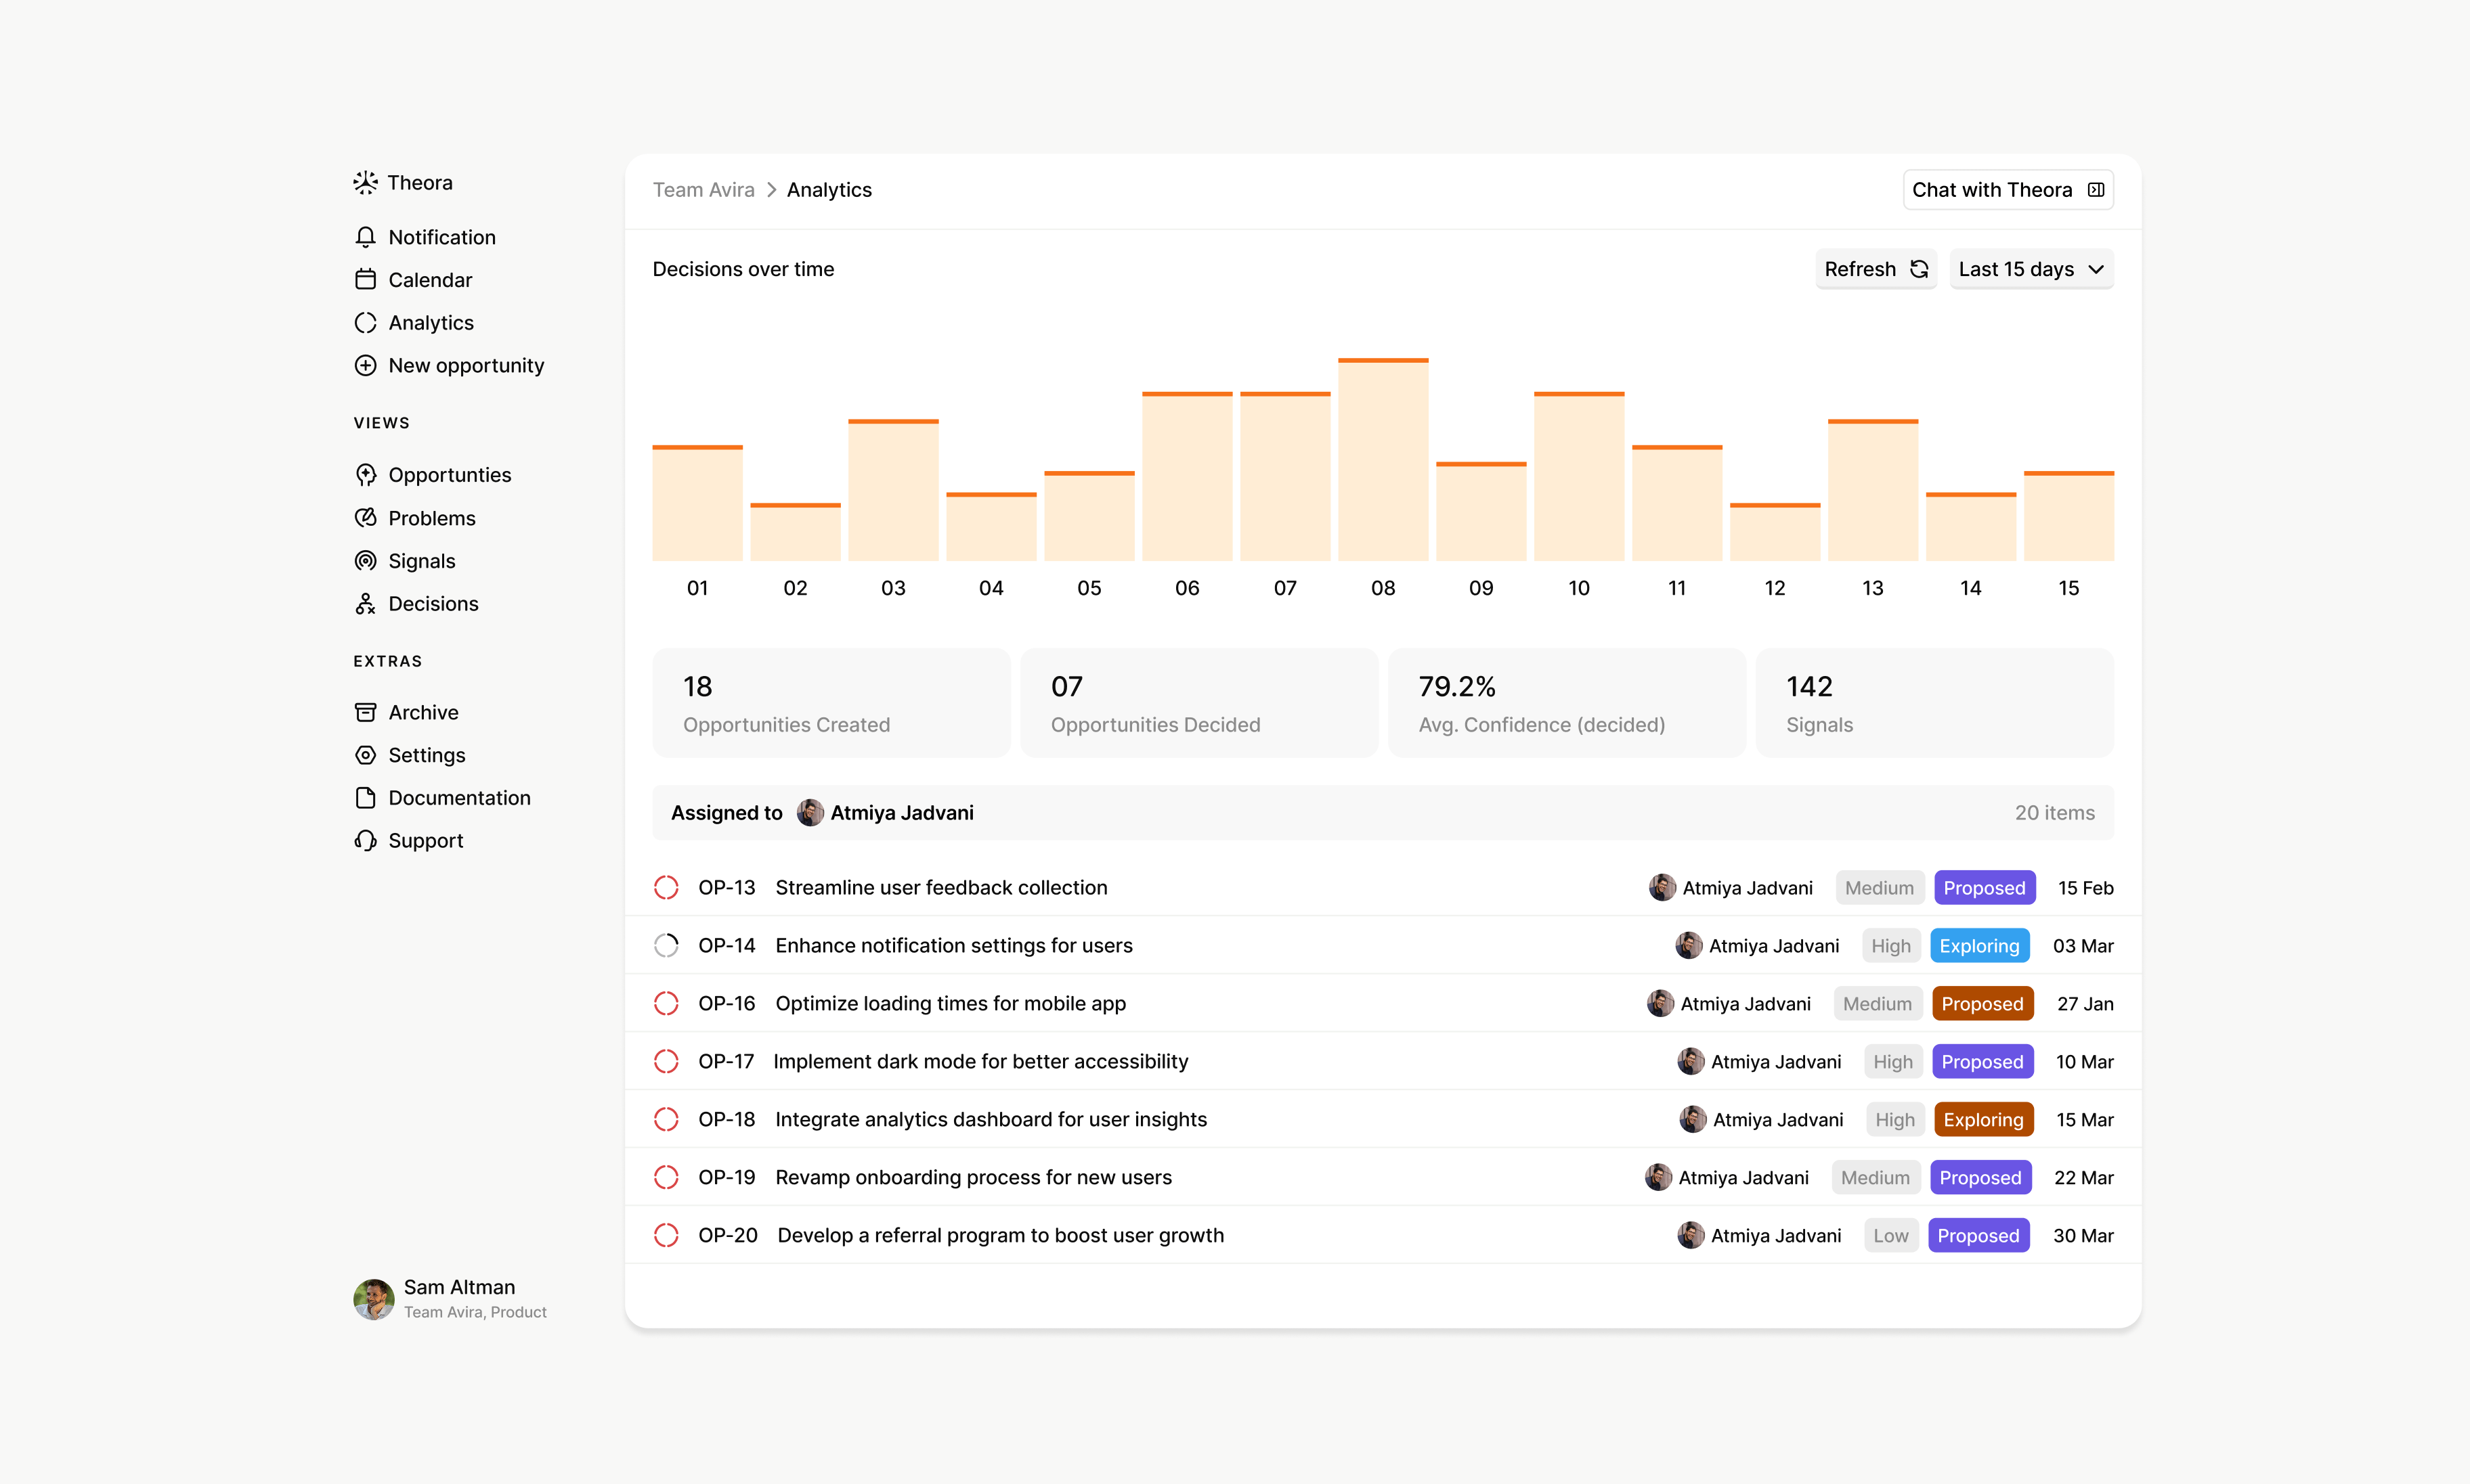Expand the Assigned to Atmiya Jadvani group

coord(821,812)
